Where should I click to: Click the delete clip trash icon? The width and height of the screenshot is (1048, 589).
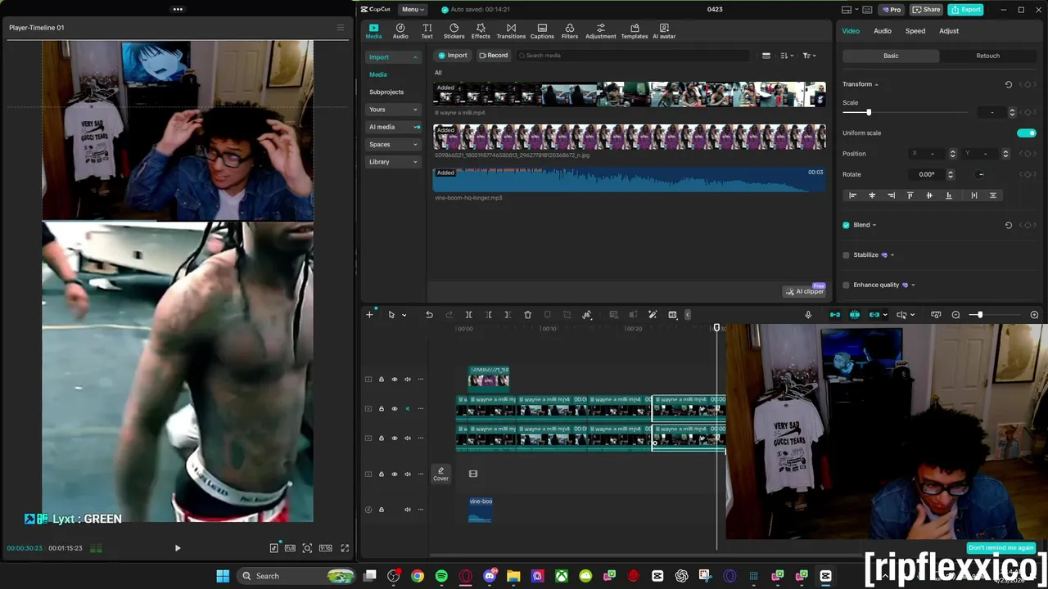(527, 315)
